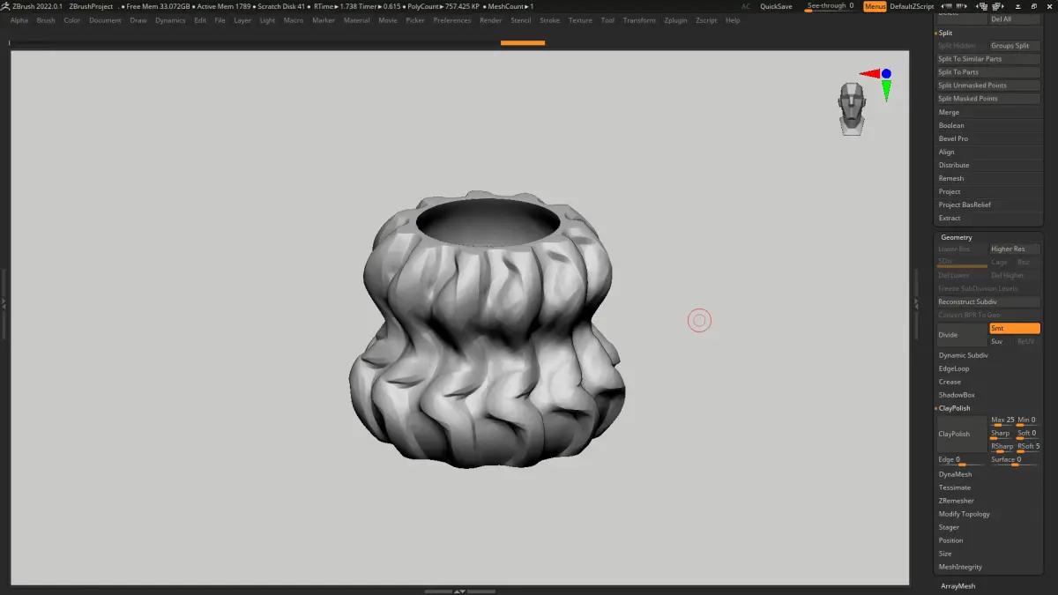The width and height of the screenshot is (1058, 595).
Task: Click the right-pointing UI layout arrow icon
Action: click(998, 6)
